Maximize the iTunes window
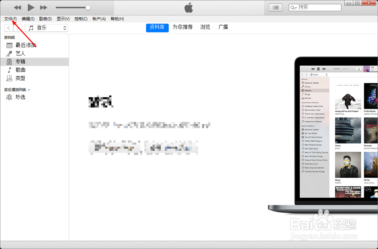The height and width of the screenshot is (249, 378). pos(358,3)
